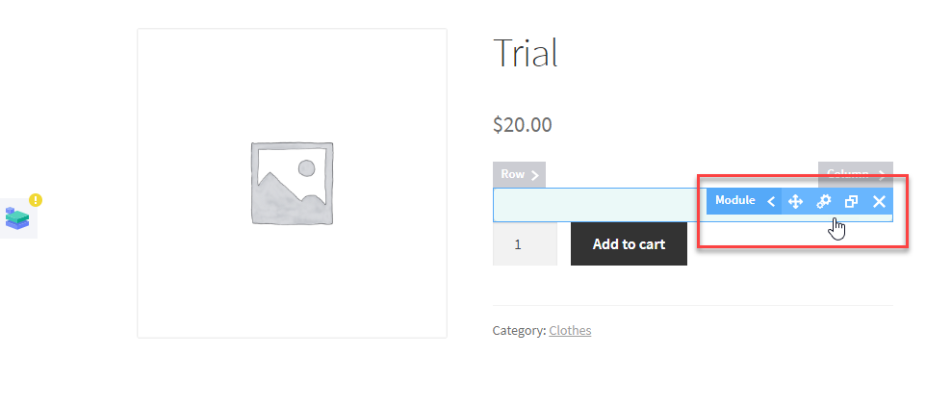Screen dimensions: 926x406
Task: Click the $20.00 price text
Action: click(x=522, y=125)
